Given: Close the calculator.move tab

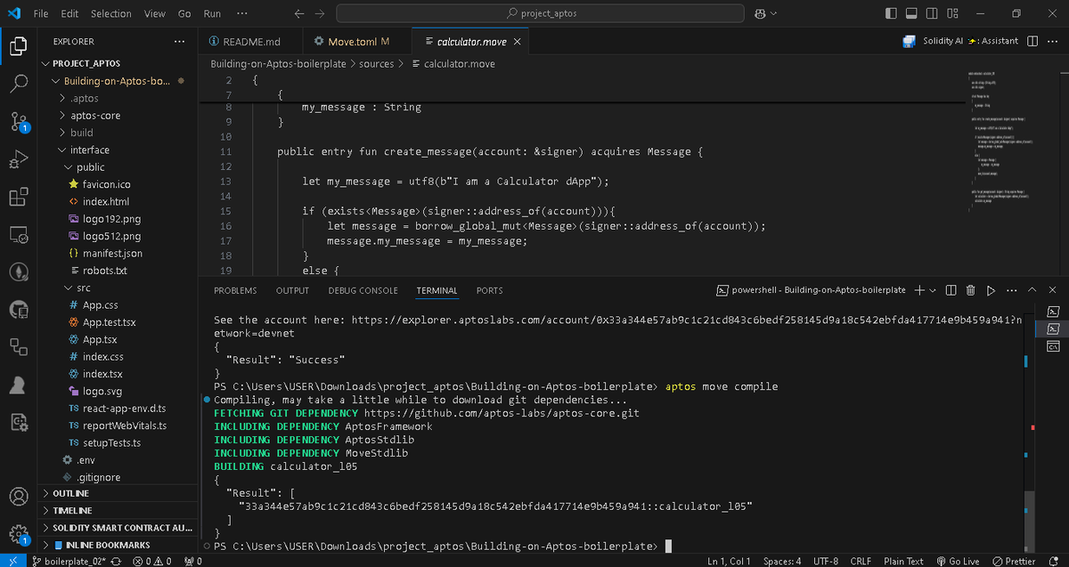Looking at the screenshot, I should (x=517, y=42).
